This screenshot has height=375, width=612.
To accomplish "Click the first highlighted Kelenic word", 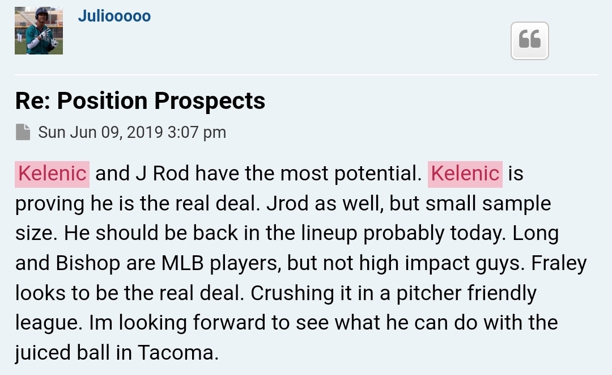I will coord(52,174).
